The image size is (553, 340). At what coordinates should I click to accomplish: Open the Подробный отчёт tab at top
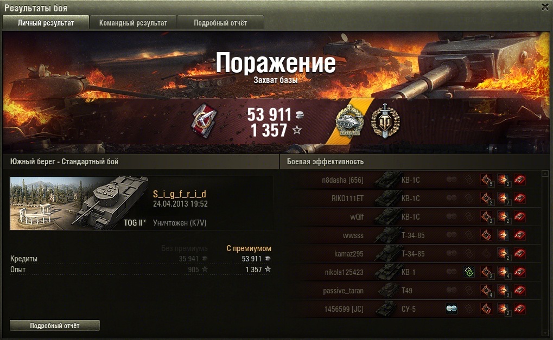220,23
